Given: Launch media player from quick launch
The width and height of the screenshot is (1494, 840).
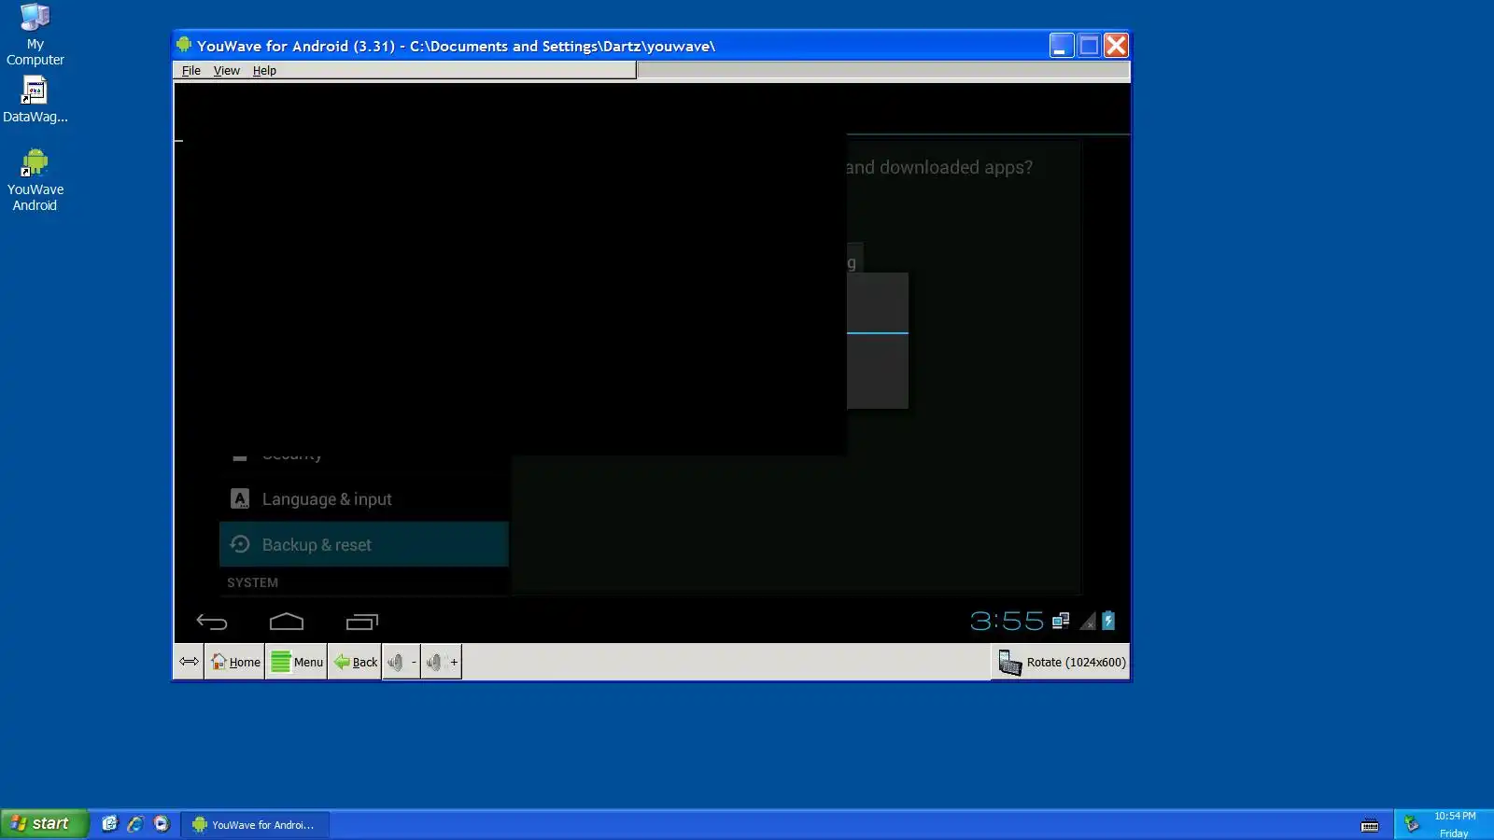Looking at the screenshot, I should (x=162, y=824).
